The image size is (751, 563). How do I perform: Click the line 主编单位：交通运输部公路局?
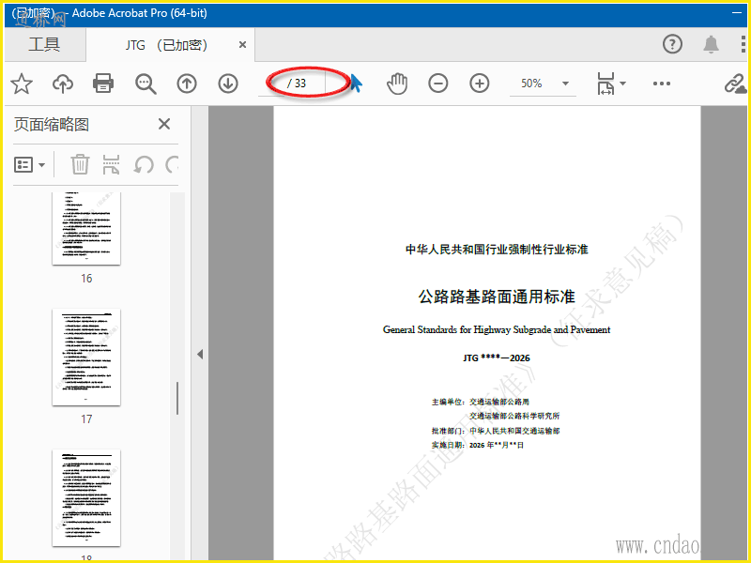coord(481,402)
